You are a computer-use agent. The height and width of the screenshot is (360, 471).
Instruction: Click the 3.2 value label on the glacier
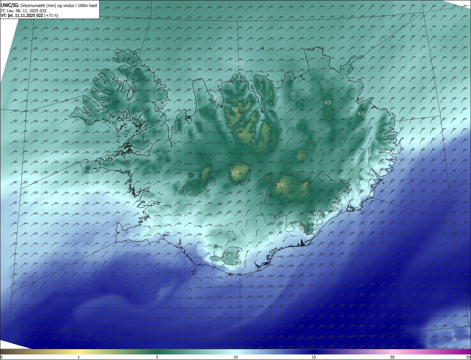tap(235, 173)
